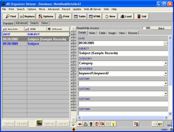
Task: Open the Advanced menu
Action: coord(54,9)
